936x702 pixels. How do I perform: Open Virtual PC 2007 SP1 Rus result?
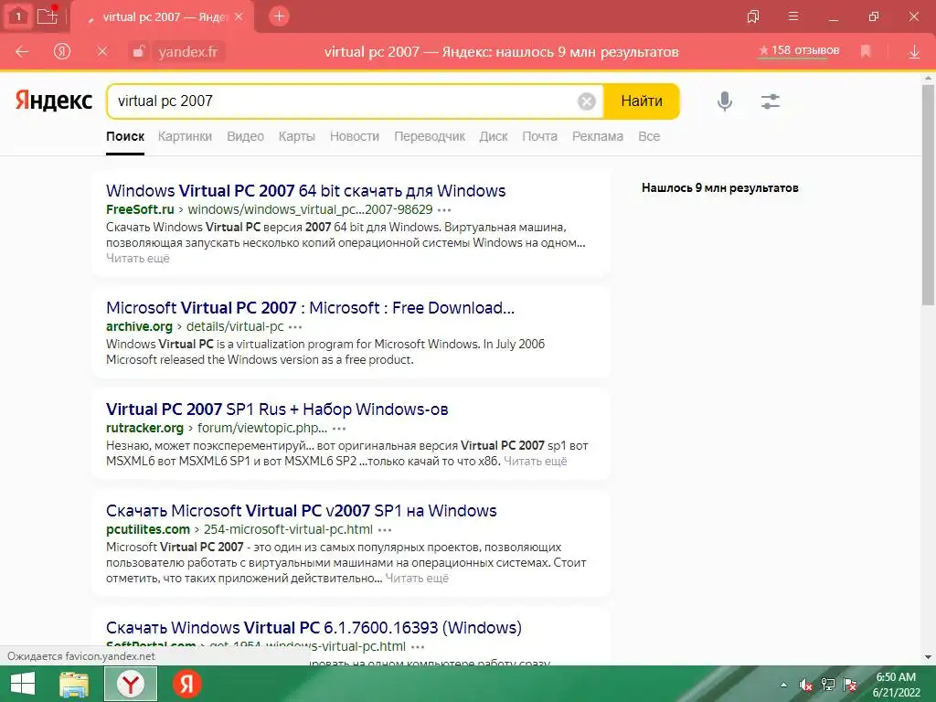point(277,409)
